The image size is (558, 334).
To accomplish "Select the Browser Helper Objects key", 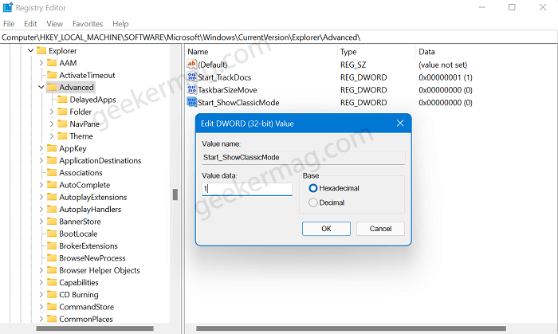I will tap(100, 270).
